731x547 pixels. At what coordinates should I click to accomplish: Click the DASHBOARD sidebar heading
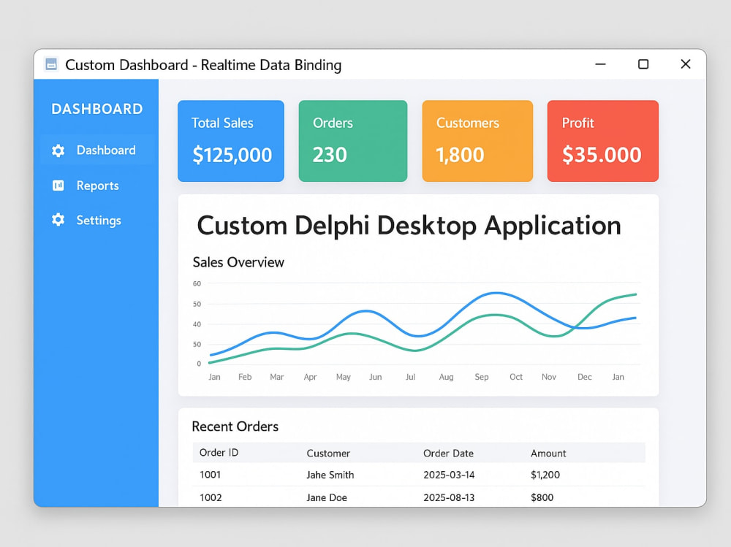97,109
